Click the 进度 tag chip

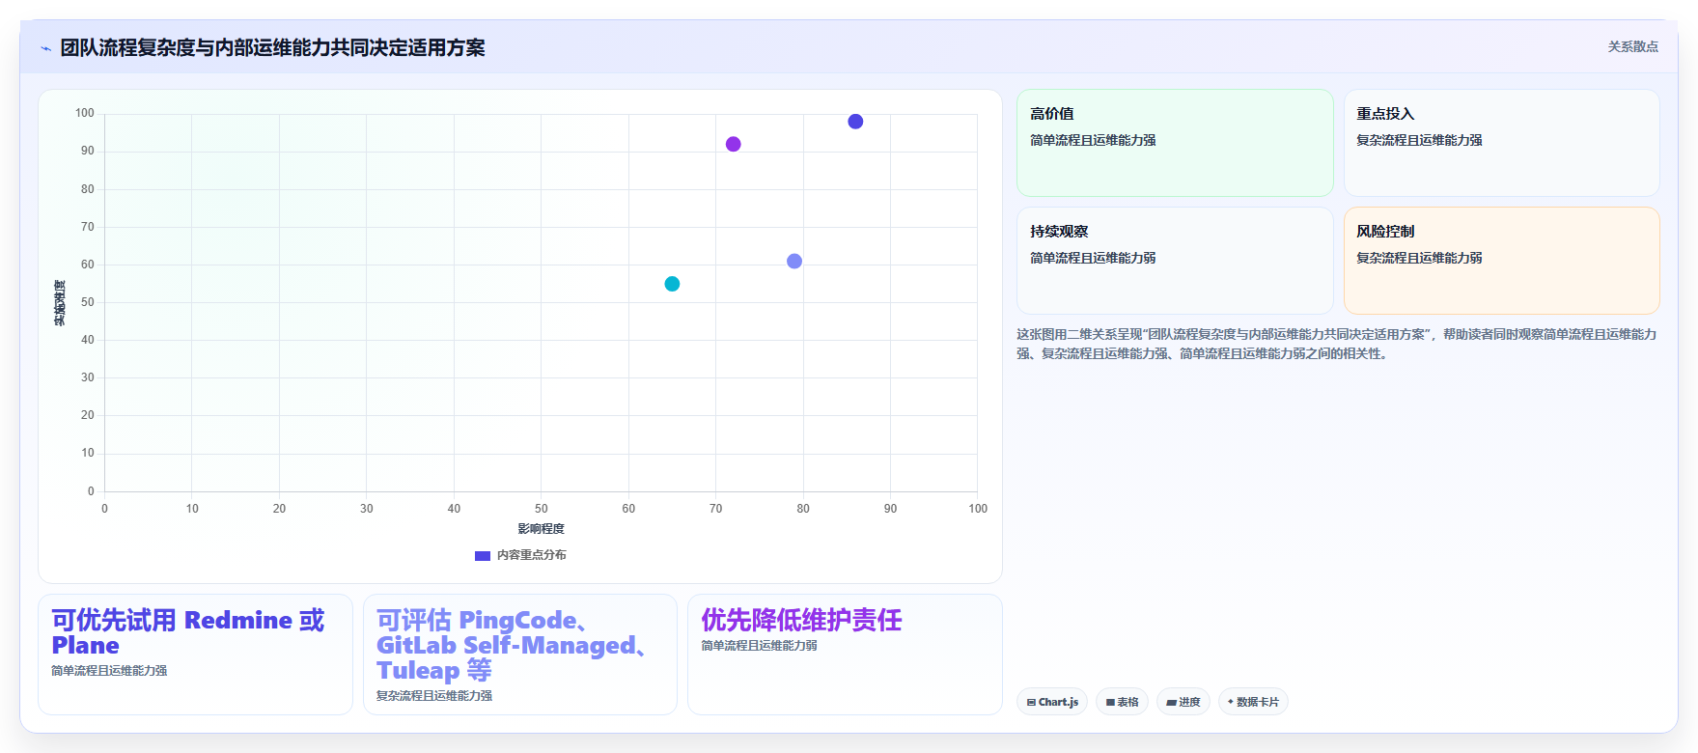(1183, 702)
